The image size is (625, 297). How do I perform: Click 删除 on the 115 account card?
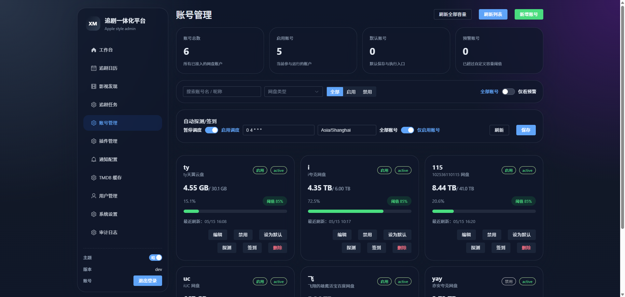pos(526,248)
